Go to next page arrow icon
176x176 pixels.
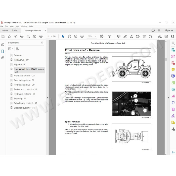tap(41, 36)
